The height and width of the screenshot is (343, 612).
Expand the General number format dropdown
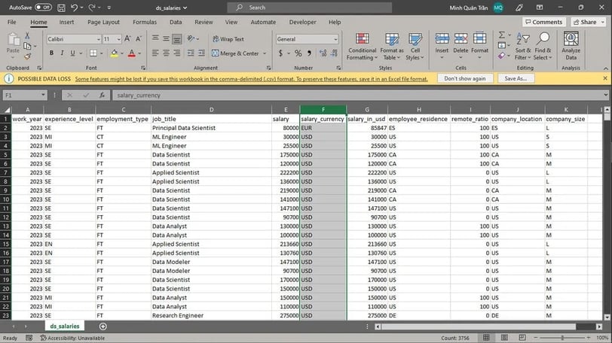click(335, 39)
